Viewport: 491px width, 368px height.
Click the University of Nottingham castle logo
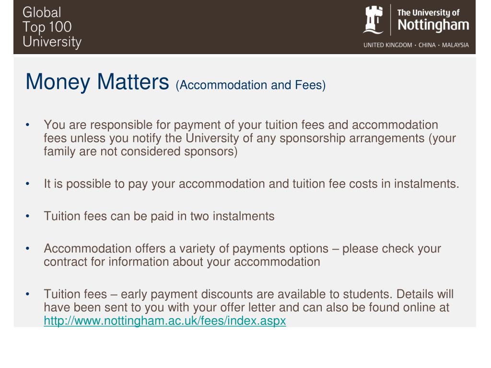373,20
